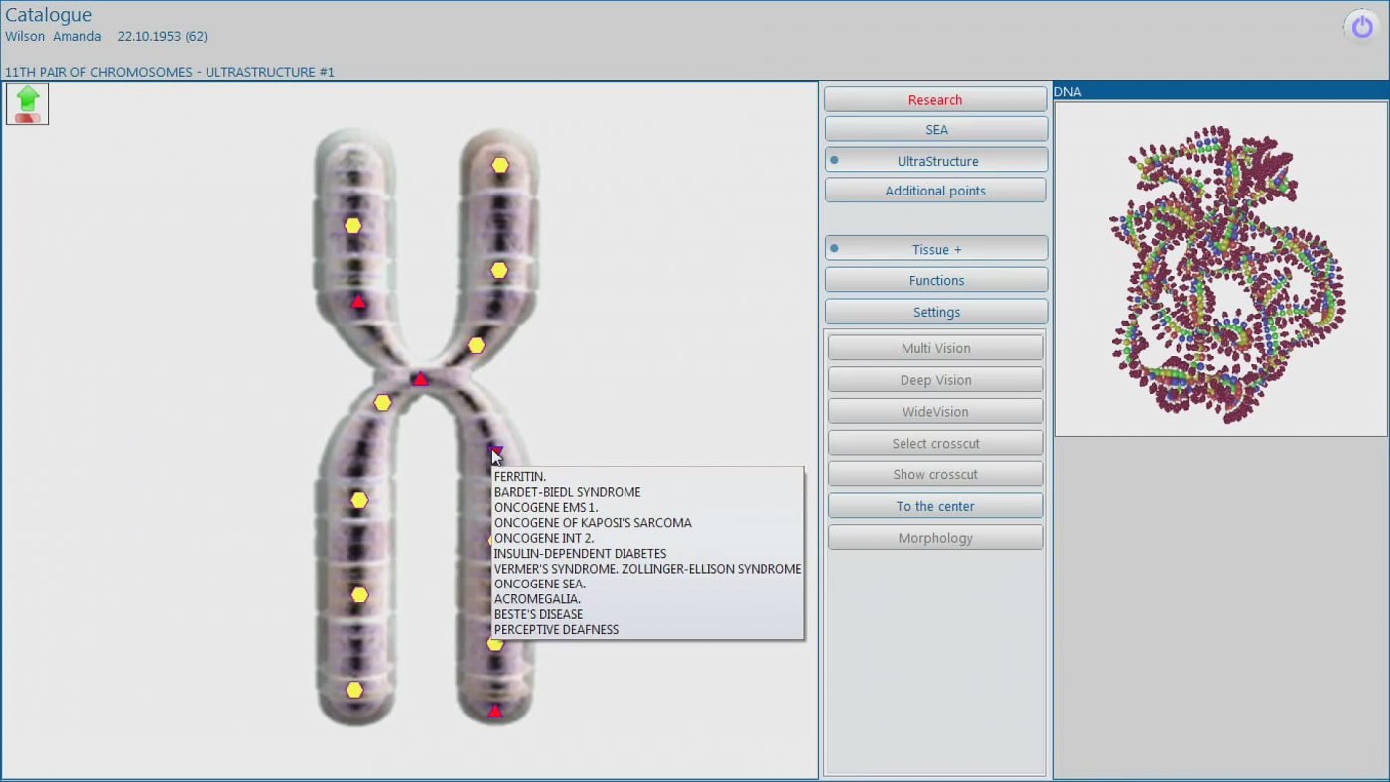Click the DNA model preview image
The height and width of the screenshot is (782, 1390).
pos(1220,269)
